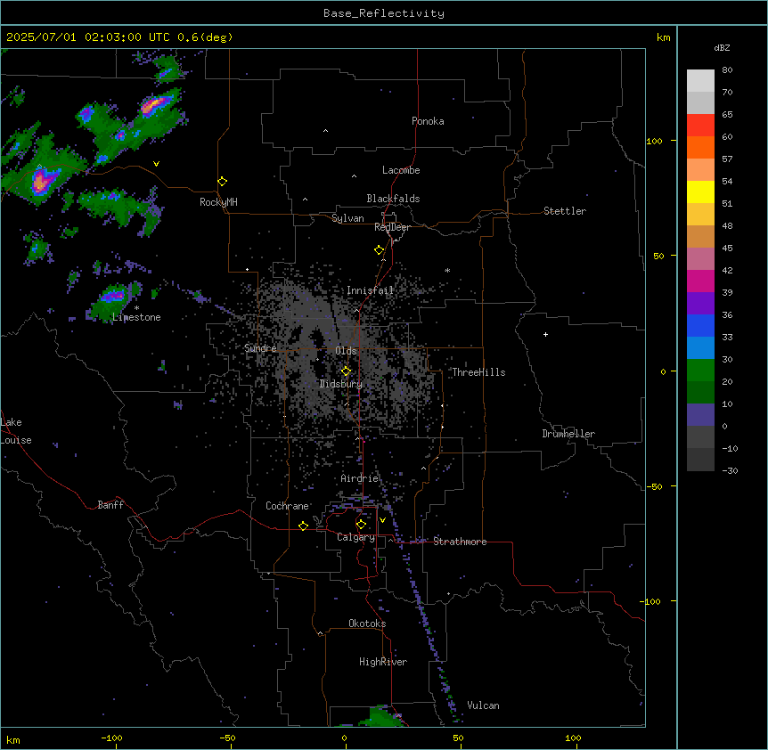Select the Calgary city label
The width and height of the screenshot is (768, 750).
pos(355,537)
